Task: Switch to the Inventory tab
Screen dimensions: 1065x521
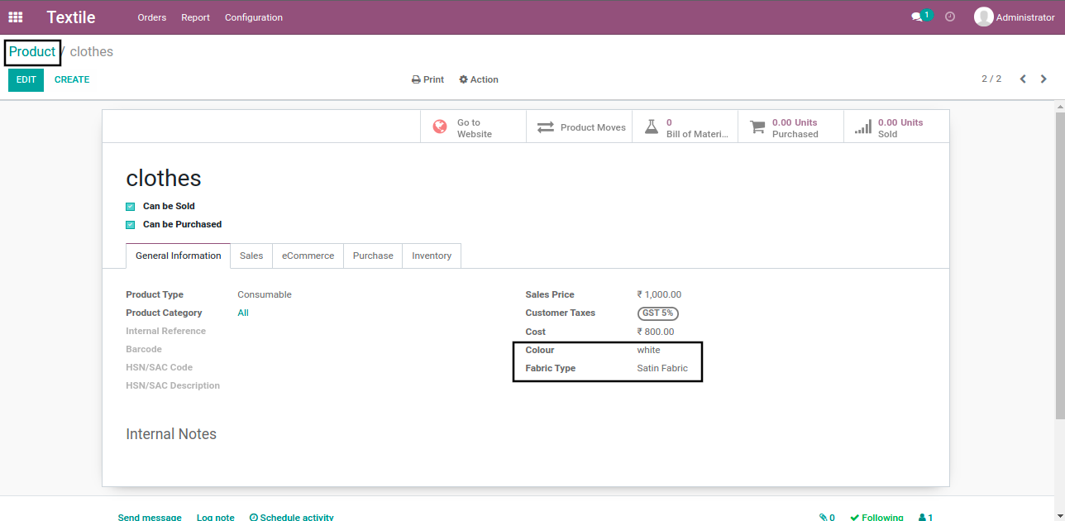Action: (x=432, y=256)
